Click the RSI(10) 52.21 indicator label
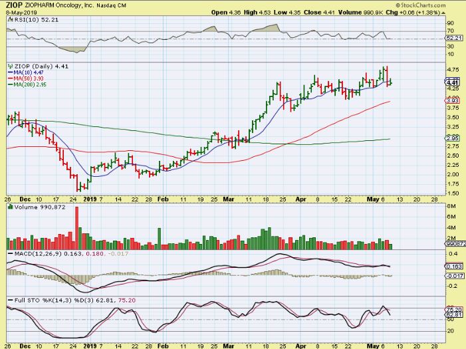Viewport: 466px width, 349px height. [37, 20]
